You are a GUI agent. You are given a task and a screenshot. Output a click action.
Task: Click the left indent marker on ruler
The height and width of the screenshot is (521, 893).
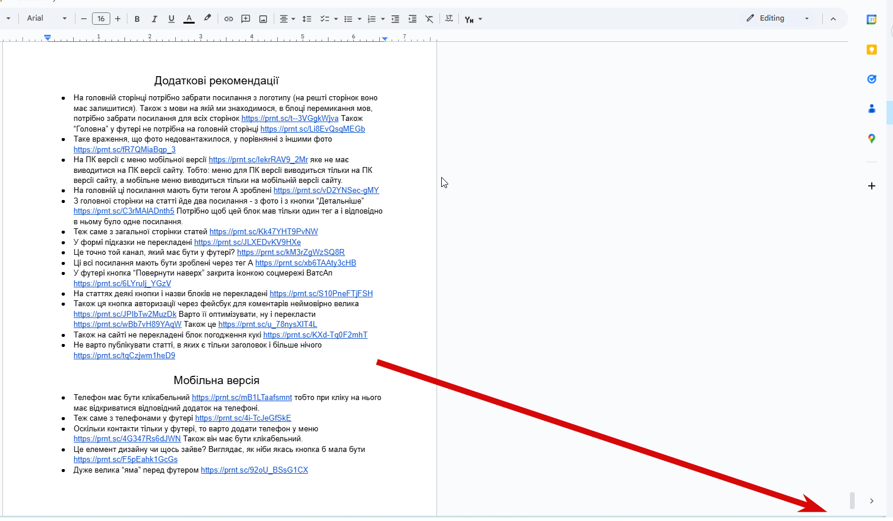[x=48, y=38]
